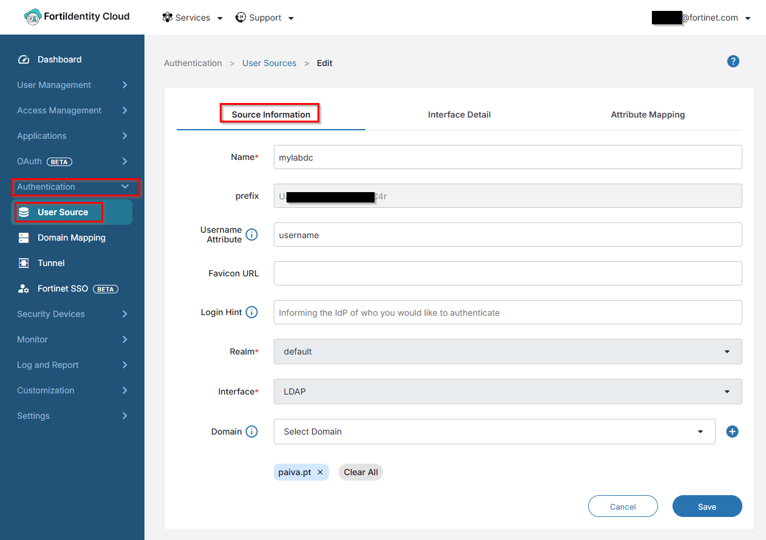Open the Select Domain dropdown
This screenshot has width=766, height=540.
[x=495, y=432]
